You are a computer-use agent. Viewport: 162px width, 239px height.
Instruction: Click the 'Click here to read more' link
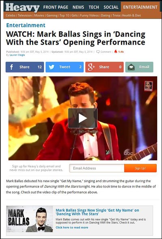click(x=72, y=227)
